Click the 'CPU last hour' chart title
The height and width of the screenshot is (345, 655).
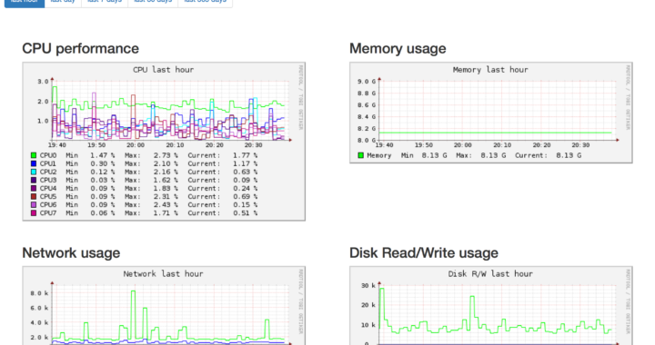(x=164, y=70)
